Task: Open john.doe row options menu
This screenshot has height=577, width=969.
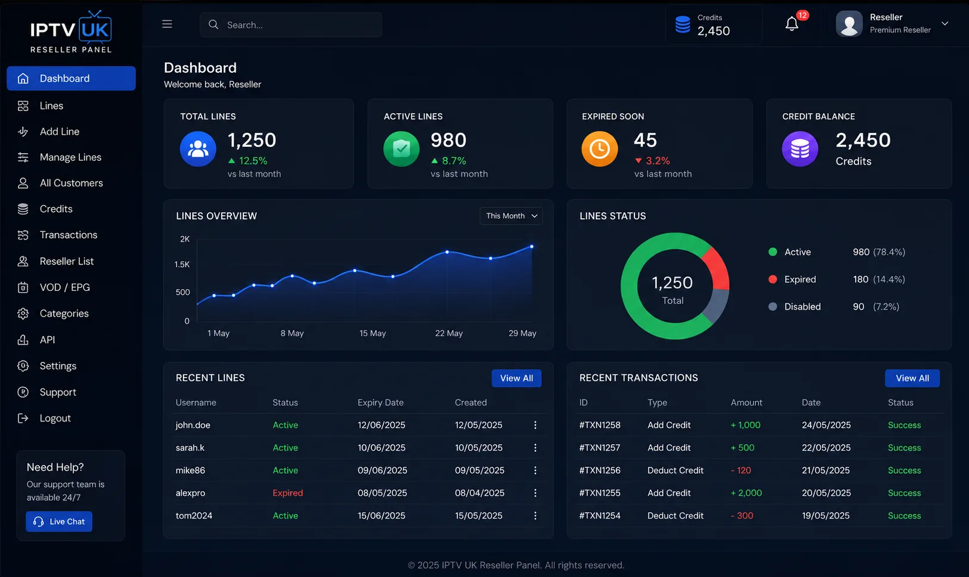Action: click(535, 425)
